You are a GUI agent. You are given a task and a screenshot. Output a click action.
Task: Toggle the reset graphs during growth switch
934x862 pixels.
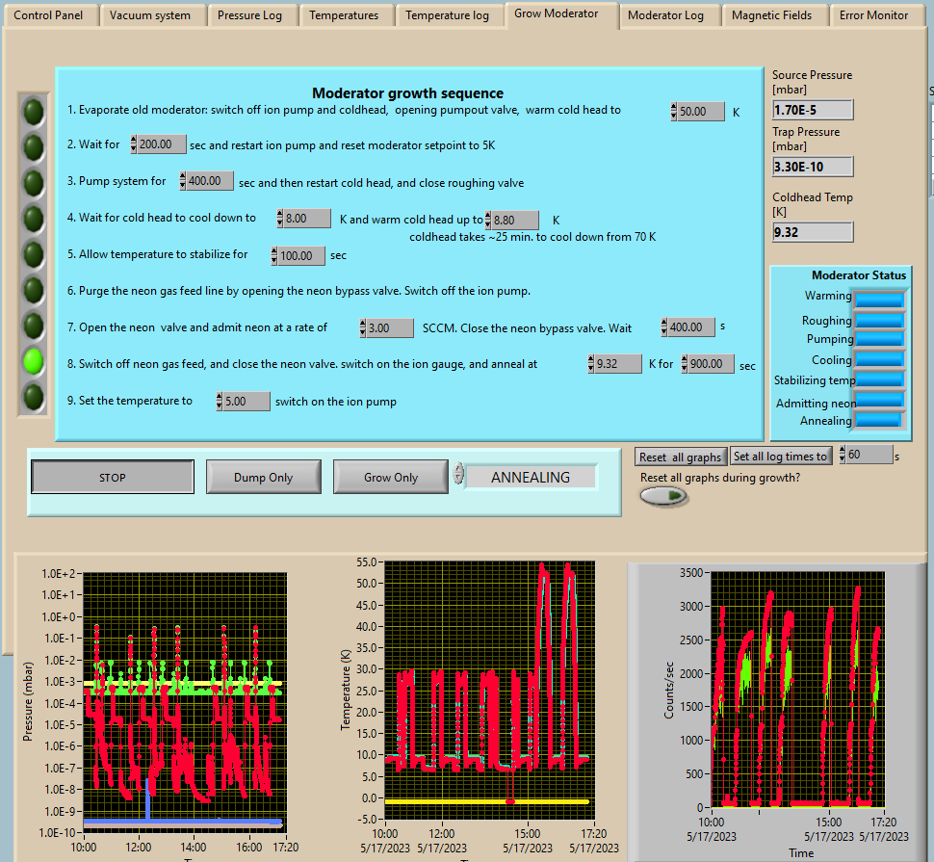point(664,496)
